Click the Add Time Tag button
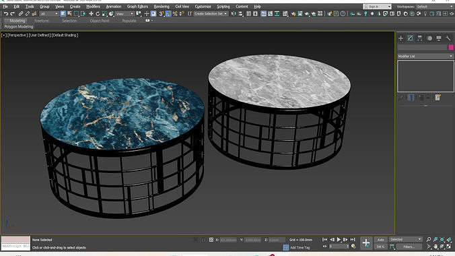 tap(300, 247)
